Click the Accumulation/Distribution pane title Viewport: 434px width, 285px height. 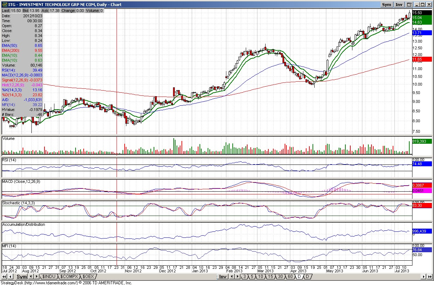pyautogui.click(x=24, y=224)
